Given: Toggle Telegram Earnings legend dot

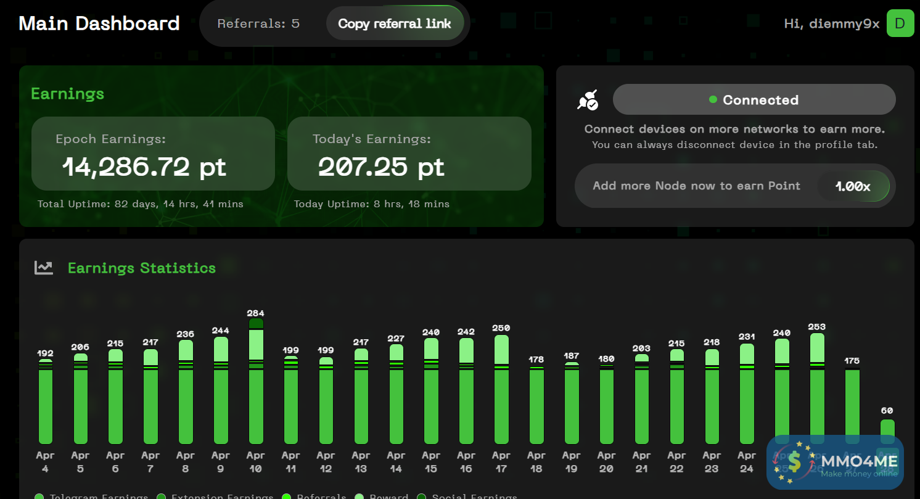Looking at the screenshot, I should tap(39, 497).
